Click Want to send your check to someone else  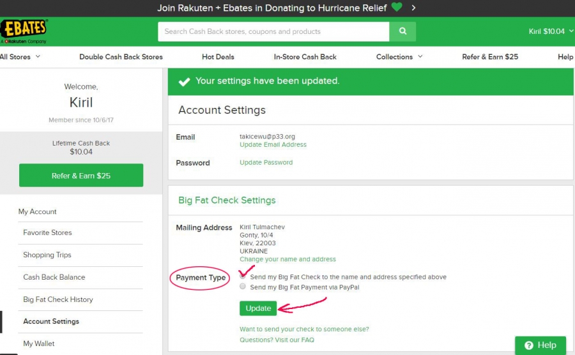(x=304, y=329)
